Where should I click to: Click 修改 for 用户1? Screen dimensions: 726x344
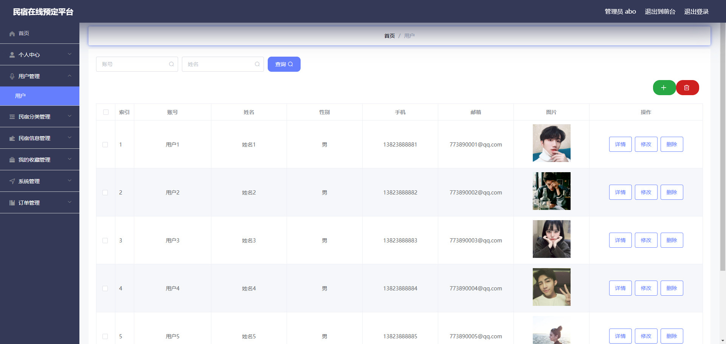pyautogui.click(x=646, y=144)
